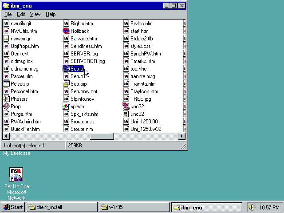Click the SERVER.jpg file icon
The height and width of the screenshot is (213, 284).
click(66, 54)
